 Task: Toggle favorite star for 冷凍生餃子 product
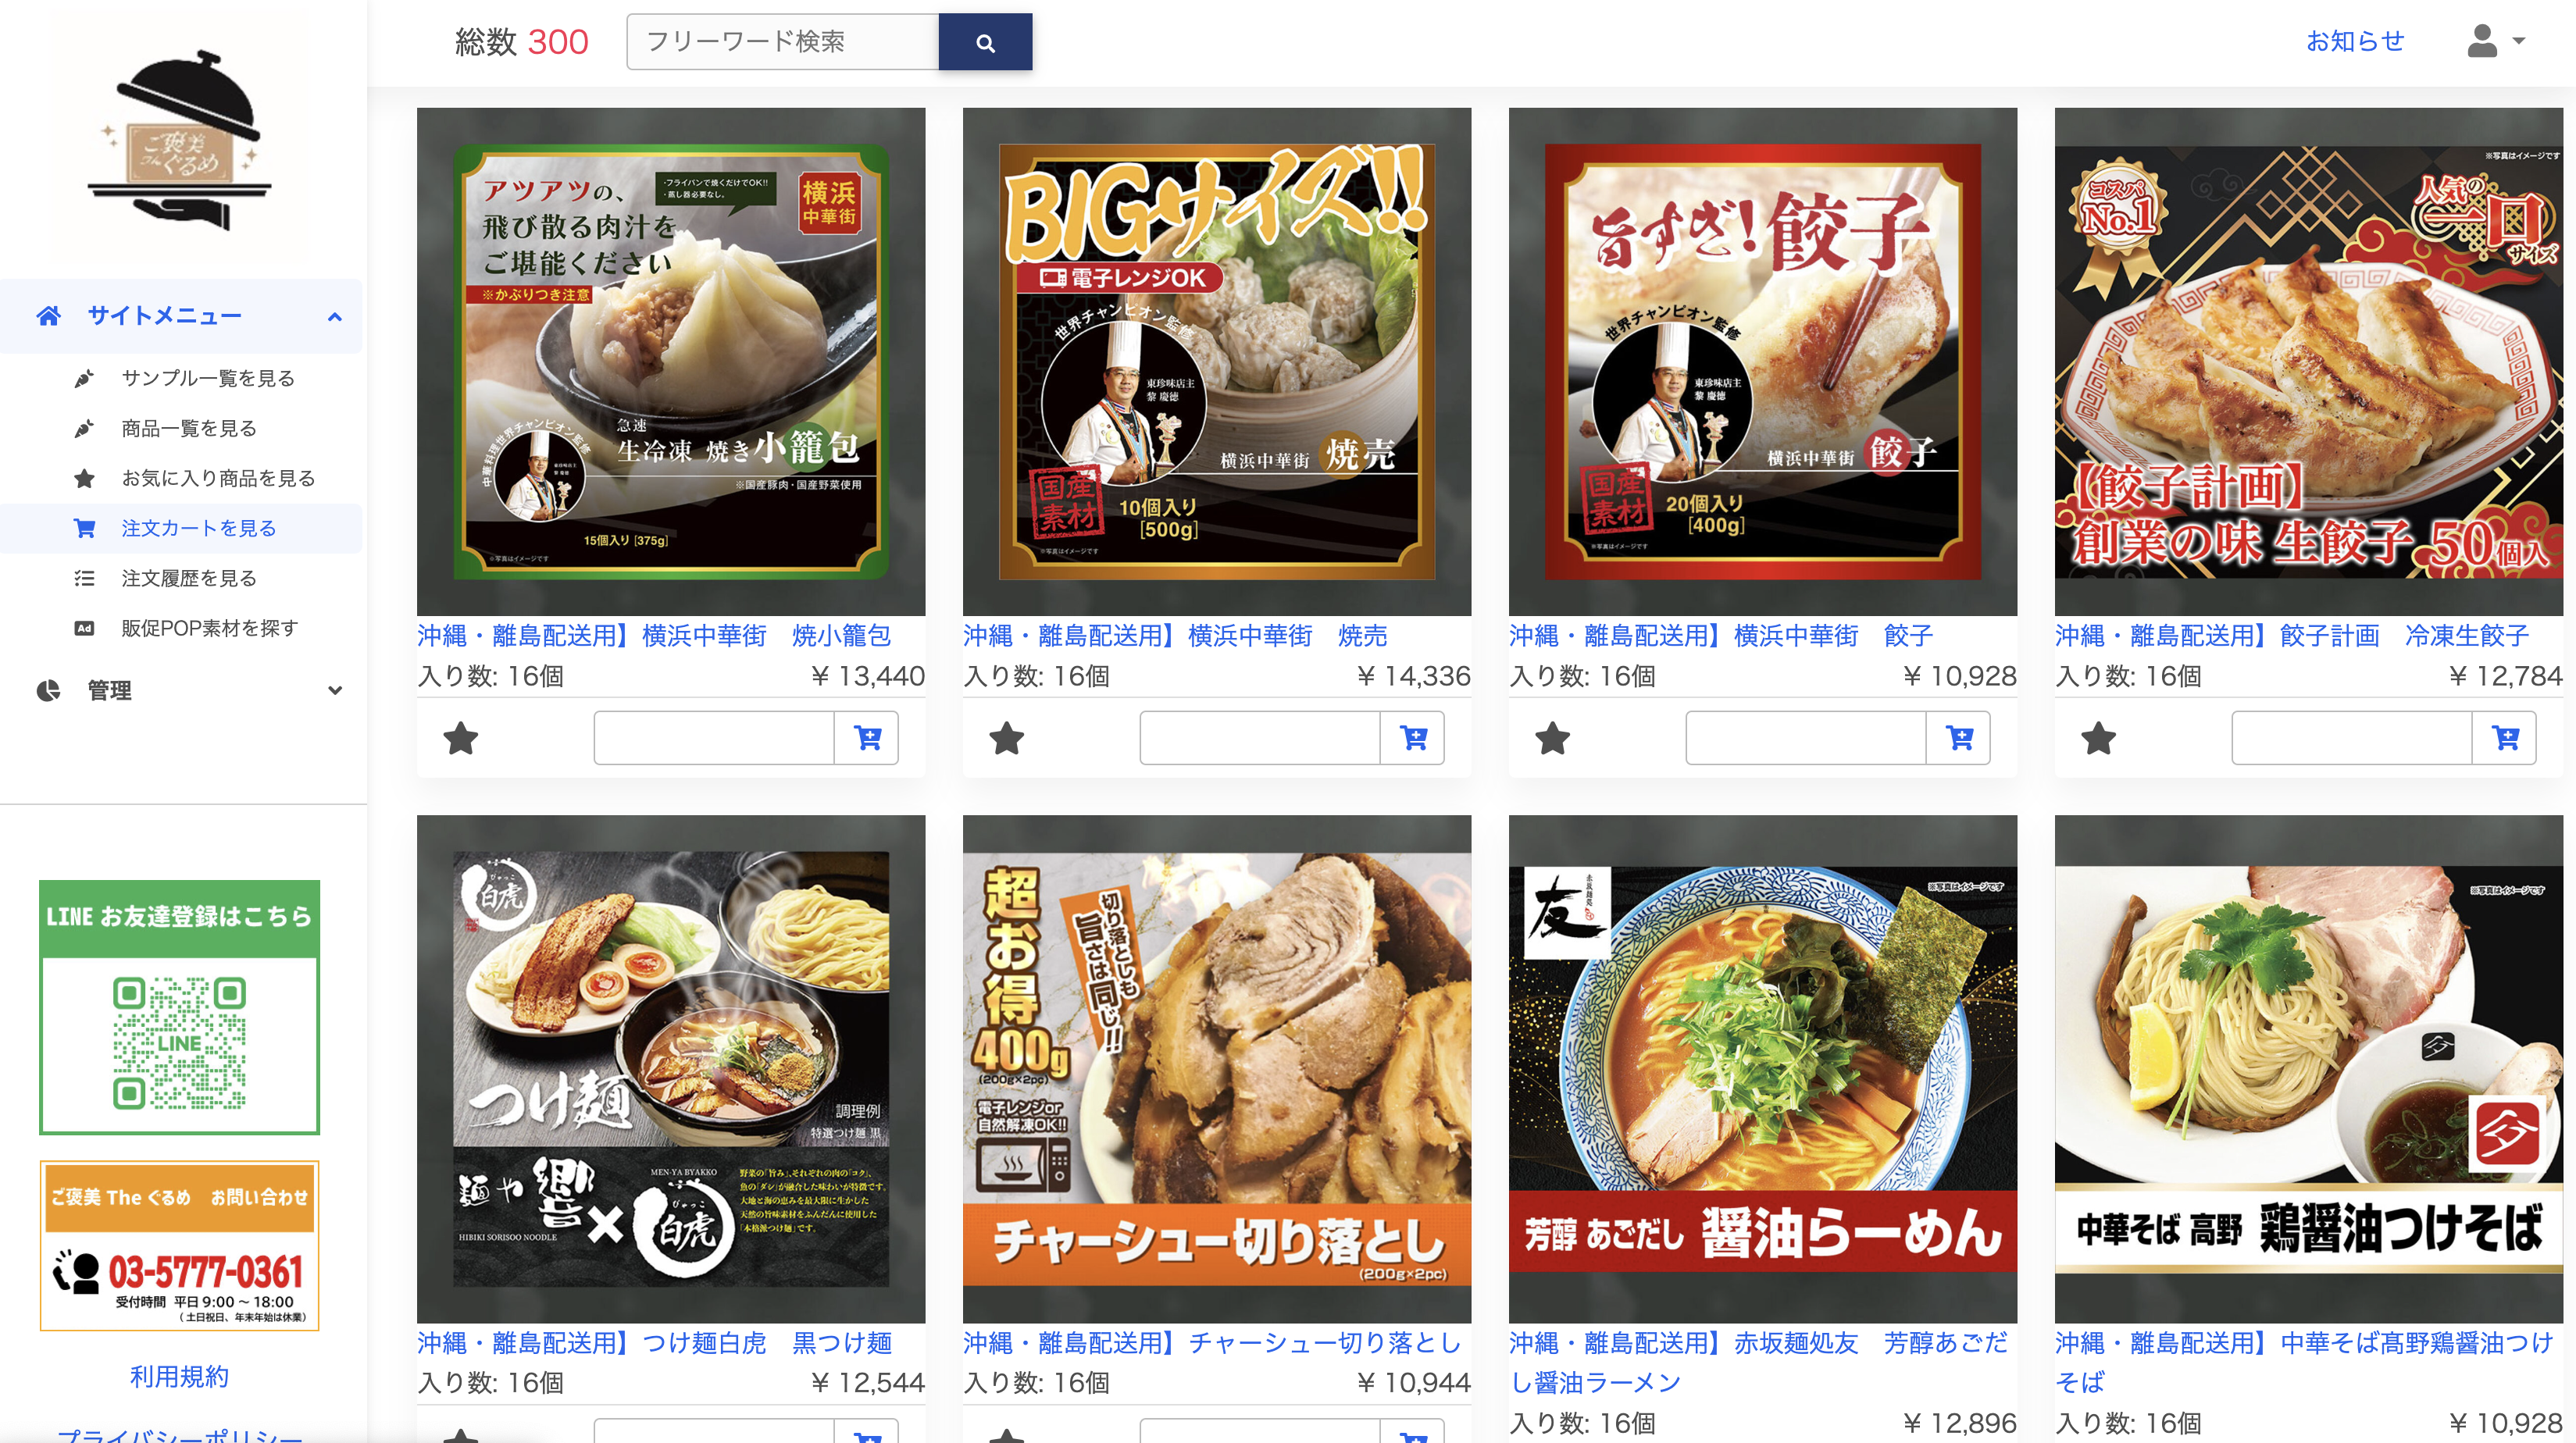click(x=2099, y=739)
